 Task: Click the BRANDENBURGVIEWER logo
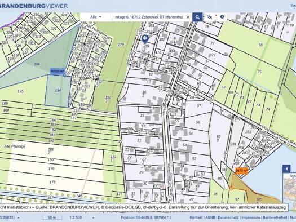tap(34, 6)
